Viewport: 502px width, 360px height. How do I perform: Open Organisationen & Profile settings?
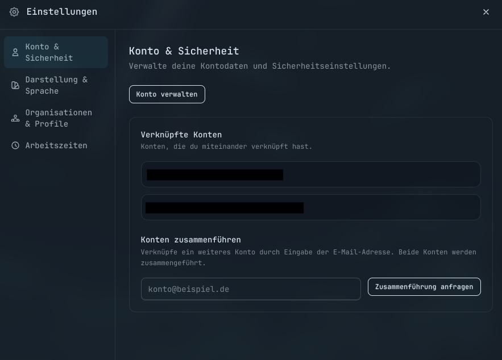coord(56,118)
